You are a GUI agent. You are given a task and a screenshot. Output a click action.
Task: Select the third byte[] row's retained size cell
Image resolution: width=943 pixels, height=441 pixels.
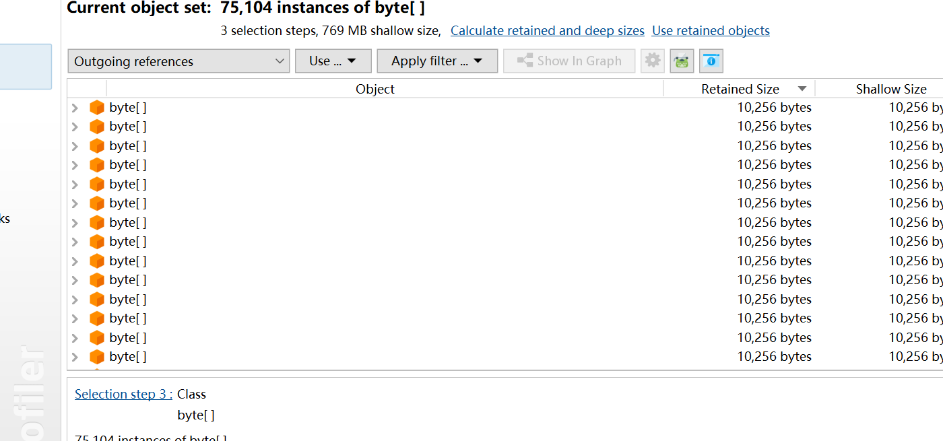tap(774, 146)
